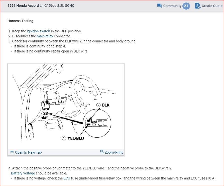224x186 pixels.
Task: Click the main relay wiring diagram image
Action: coord(66,106)
